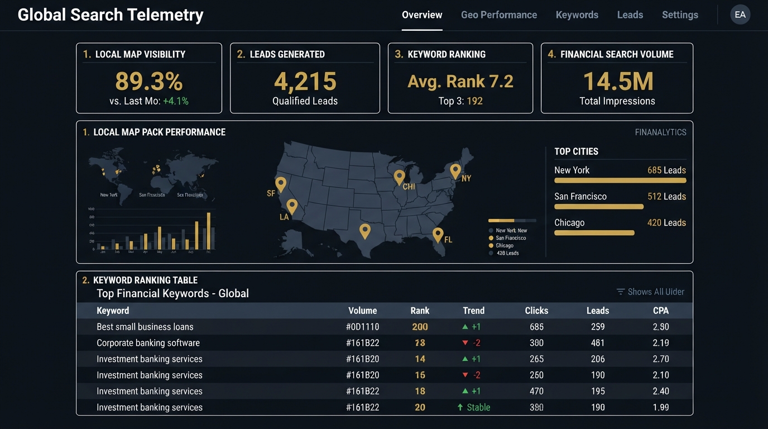Click the 428 Leads legend dot
The image size is (768, 429).
[x=491, y=253]
